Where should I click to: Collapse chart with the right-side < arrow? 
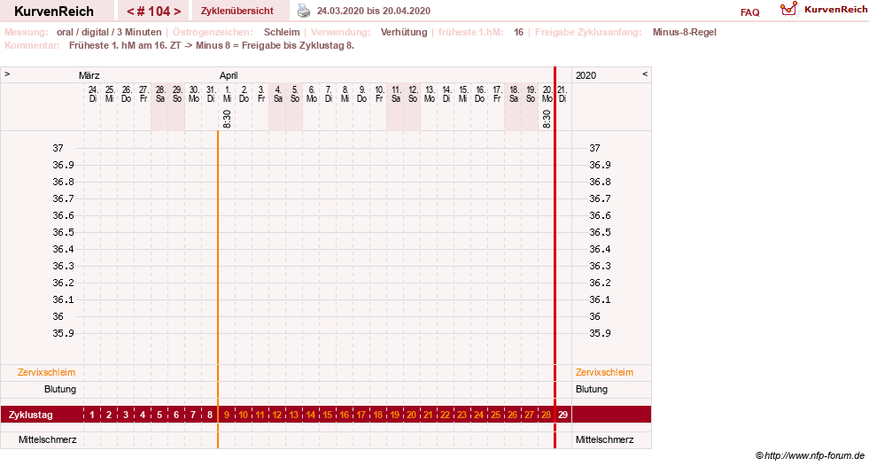pyautogui.click(x=645, y=74)
